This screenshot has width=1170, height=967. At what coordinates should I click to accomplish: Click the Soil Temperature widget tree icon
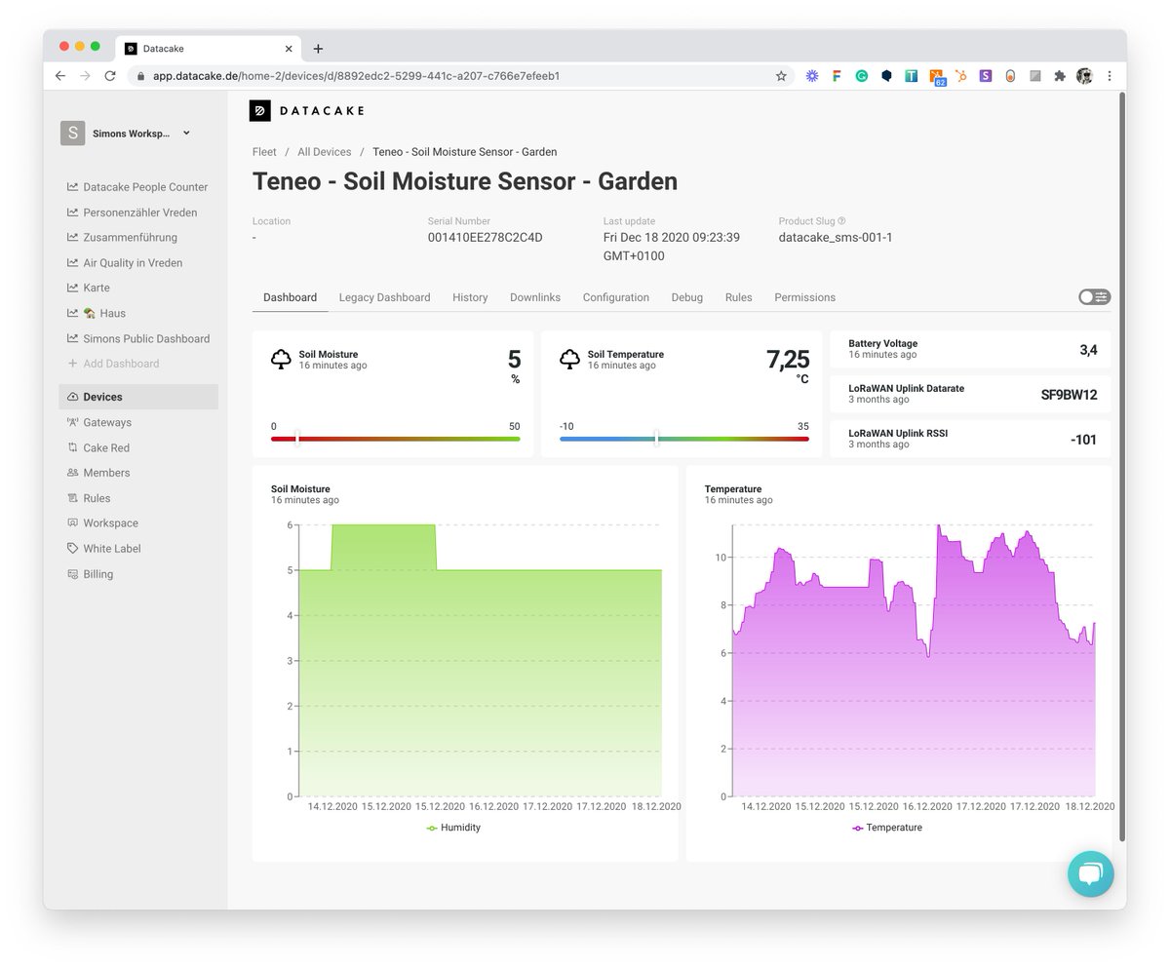pyautogui.click(x=569, y=360)
